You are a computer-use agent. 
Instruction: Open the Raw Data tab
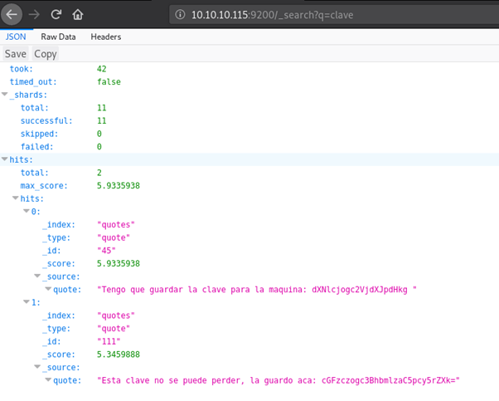[59, 37]
